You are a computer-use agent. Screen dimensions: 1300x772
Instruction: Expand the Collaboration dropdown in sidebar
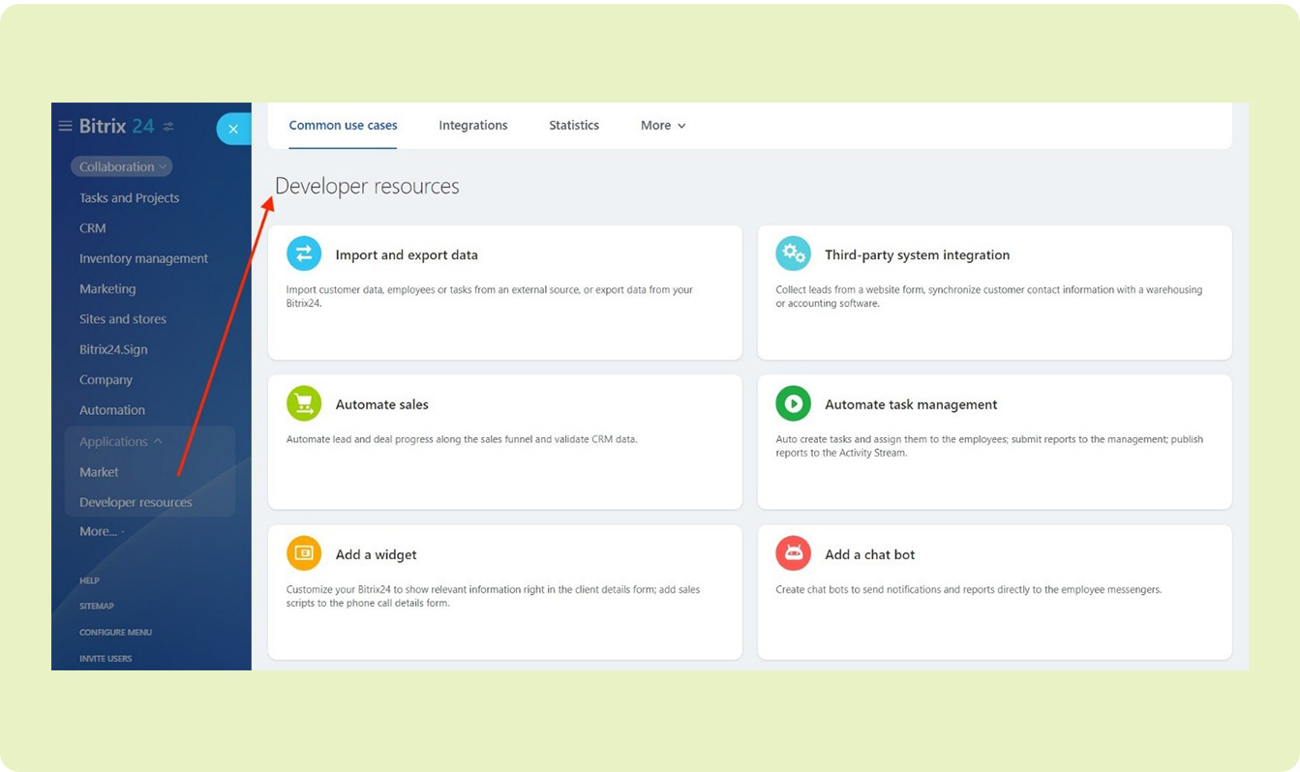click(x=122, y=166)
